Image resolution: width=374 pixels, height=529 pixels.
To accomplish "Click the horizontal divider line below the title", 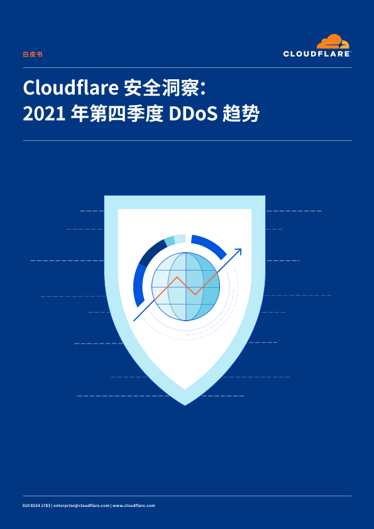I will click(187, 140).
